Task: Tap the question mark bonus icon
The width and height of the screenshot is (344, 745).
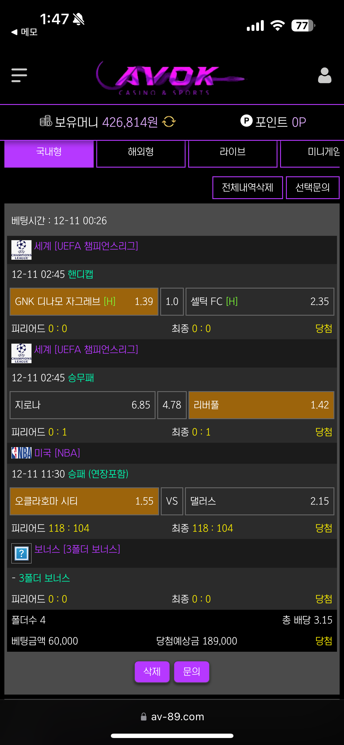Action: 21,553
